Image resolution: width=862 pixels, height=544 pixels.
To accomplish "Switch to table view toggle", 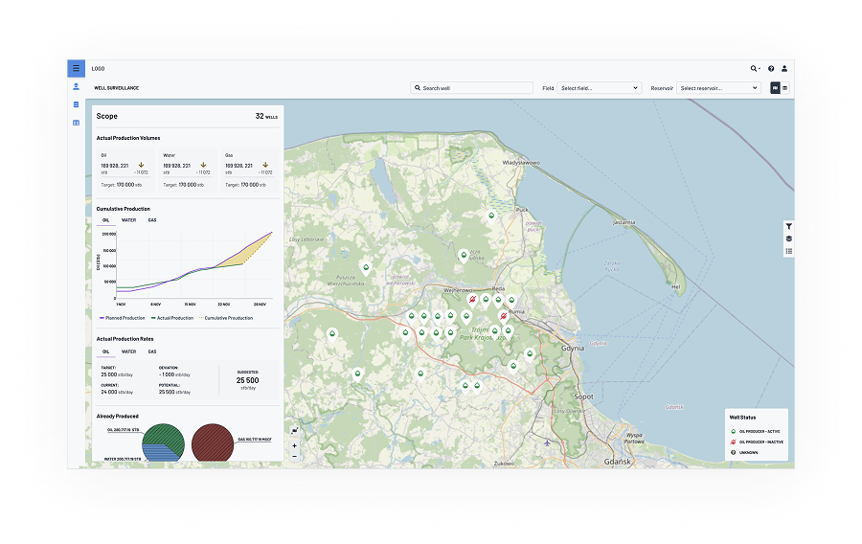I will pyautogui.click(x=785, y=88).
